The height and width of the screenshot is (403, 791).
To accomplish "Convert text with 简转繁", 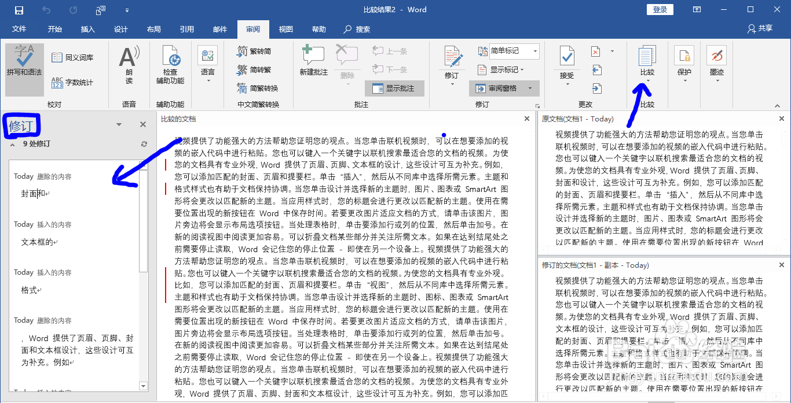I will point(254,69).
